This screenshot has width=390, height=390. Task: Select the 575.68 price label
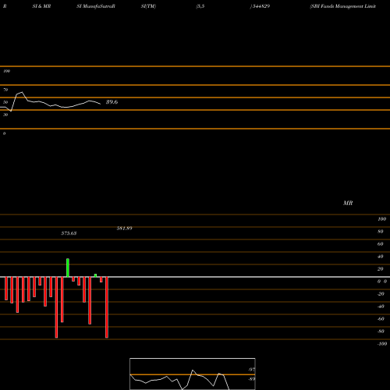tap(69, 233)
